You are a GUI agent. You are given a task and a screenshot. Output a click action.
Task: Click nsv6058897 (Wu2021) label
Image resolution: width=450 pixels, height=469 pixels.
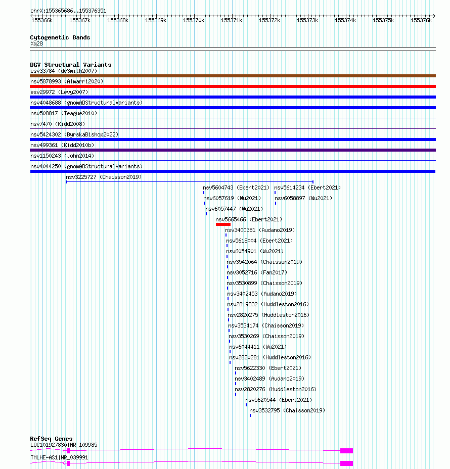click(x=303, y=198)
